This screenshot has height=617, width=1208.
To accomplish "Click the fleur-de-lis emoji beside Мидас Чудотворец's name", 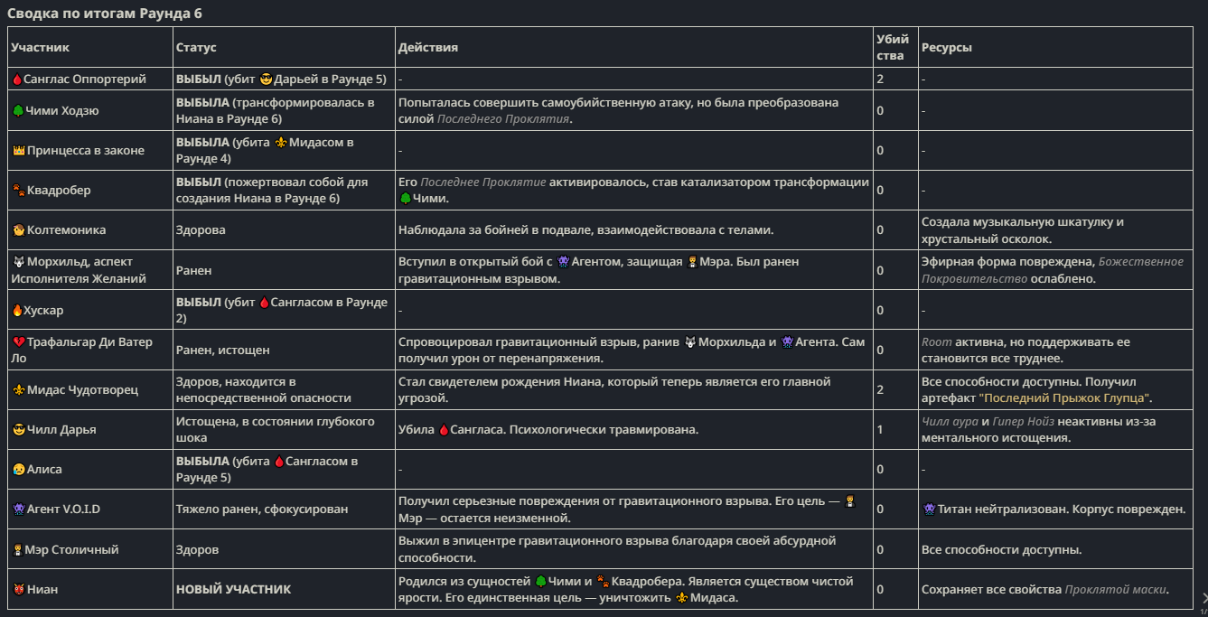I will click(18, 390).
